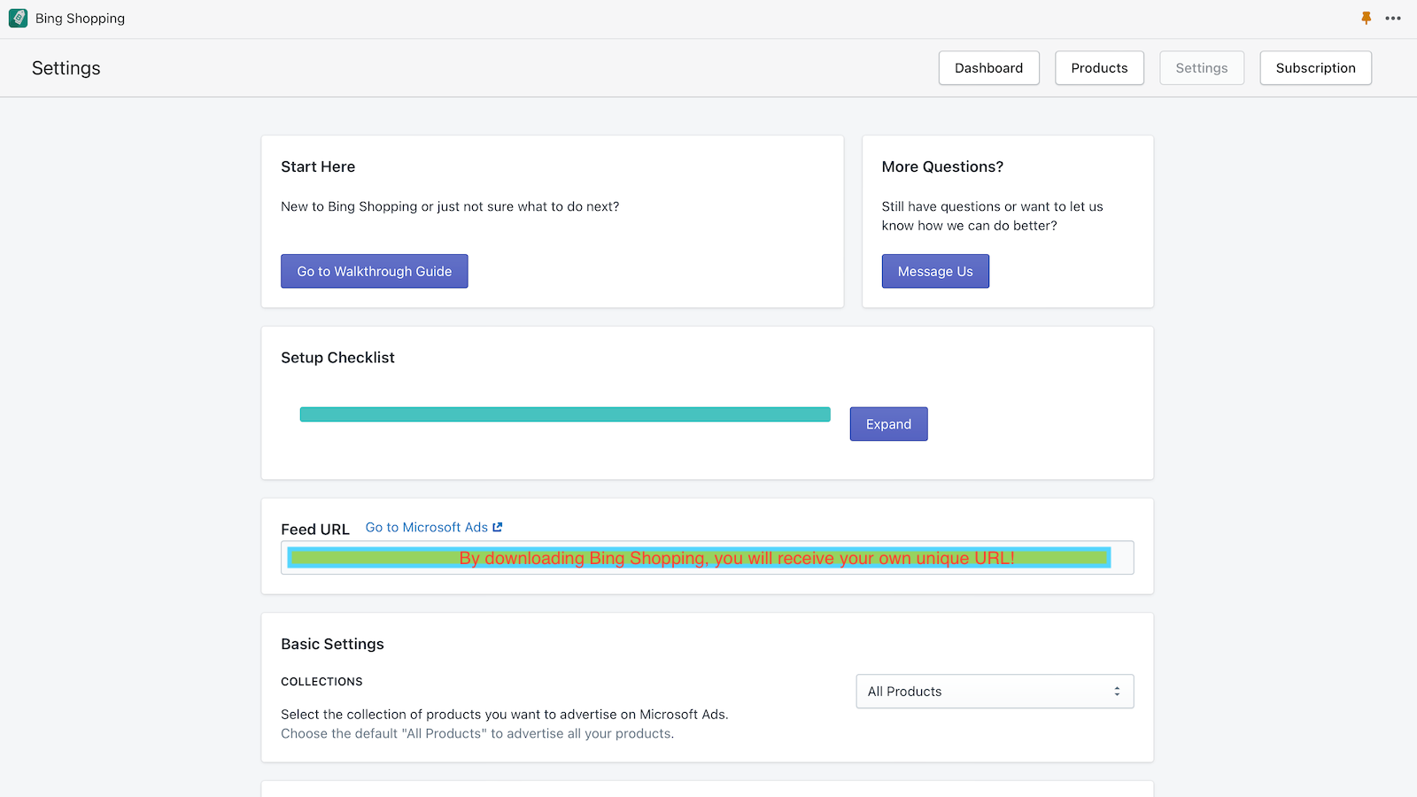Switch to the Products tab
1417x797 pixels.
[x=1099, y=67]
